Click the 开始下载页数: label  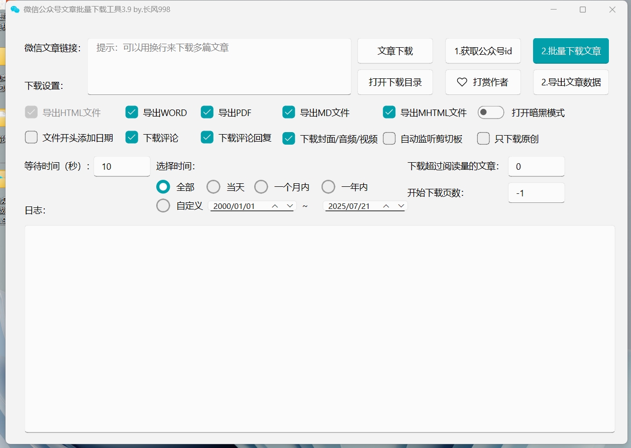coord(436,192)
